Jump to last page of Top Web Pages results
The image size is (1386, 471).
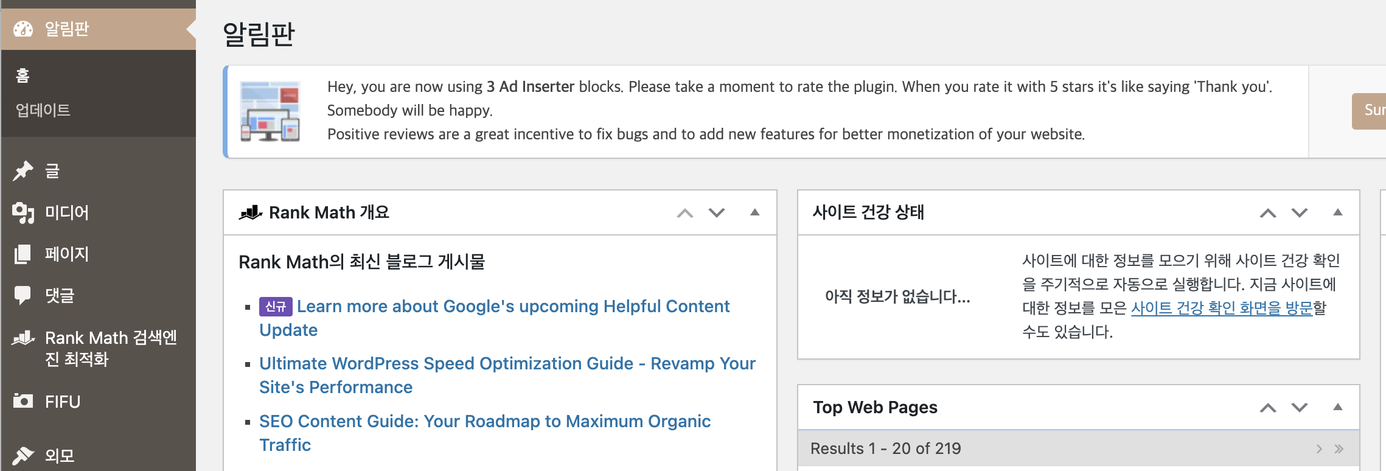coord(1339,449)
